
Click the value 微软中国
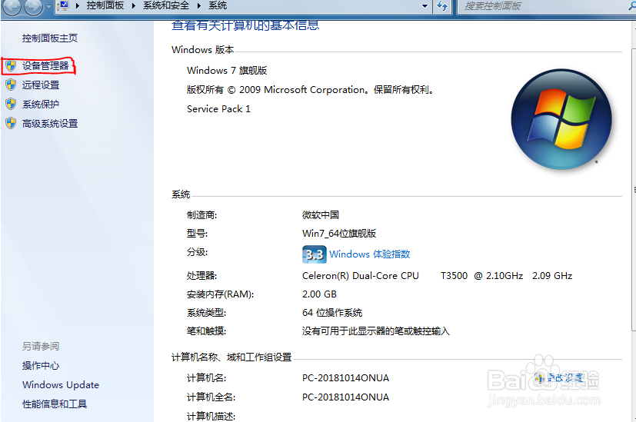tap(321, 215)
